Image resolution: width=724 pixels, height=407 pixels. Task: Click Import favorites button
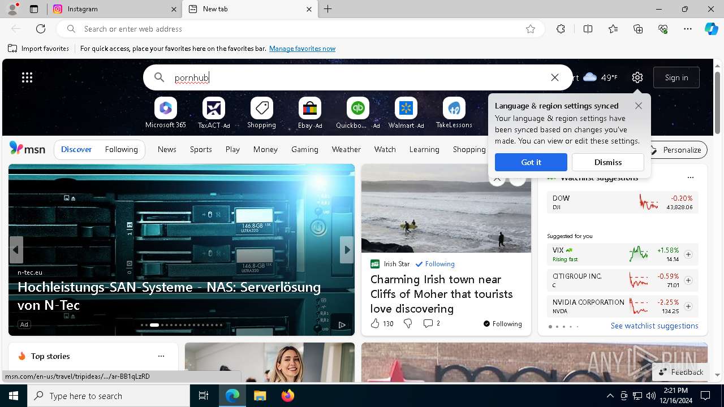point(38,49)
